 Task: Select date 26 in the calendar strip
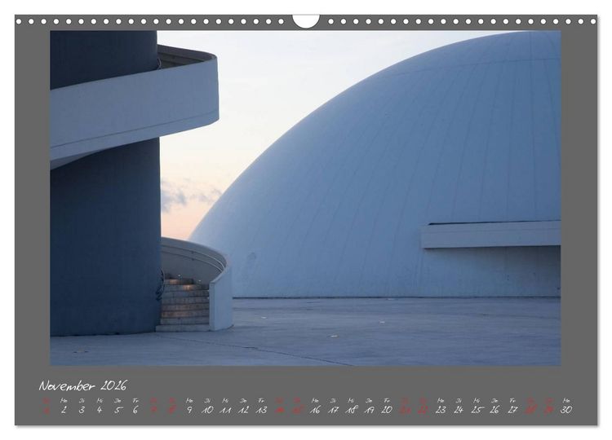pos(494,410)
